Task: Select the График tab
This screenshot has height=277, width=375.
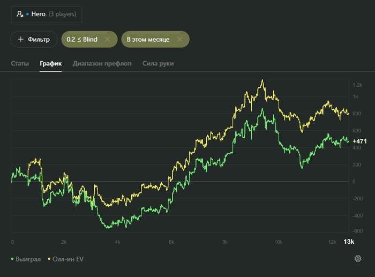Action: point(51,64)
